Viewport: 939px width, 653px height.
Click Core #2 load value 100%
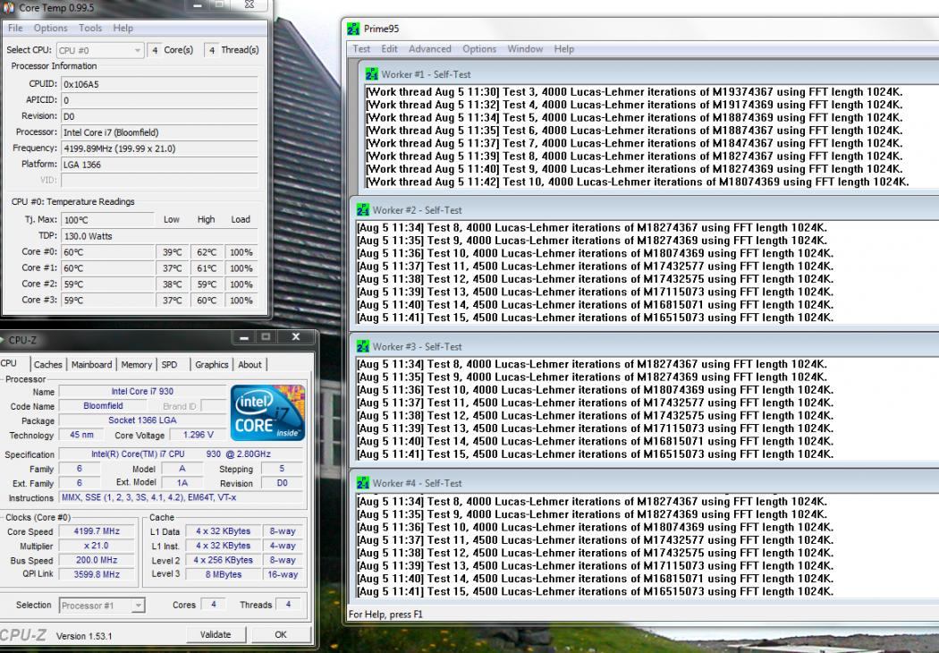(x=241, y=284)
